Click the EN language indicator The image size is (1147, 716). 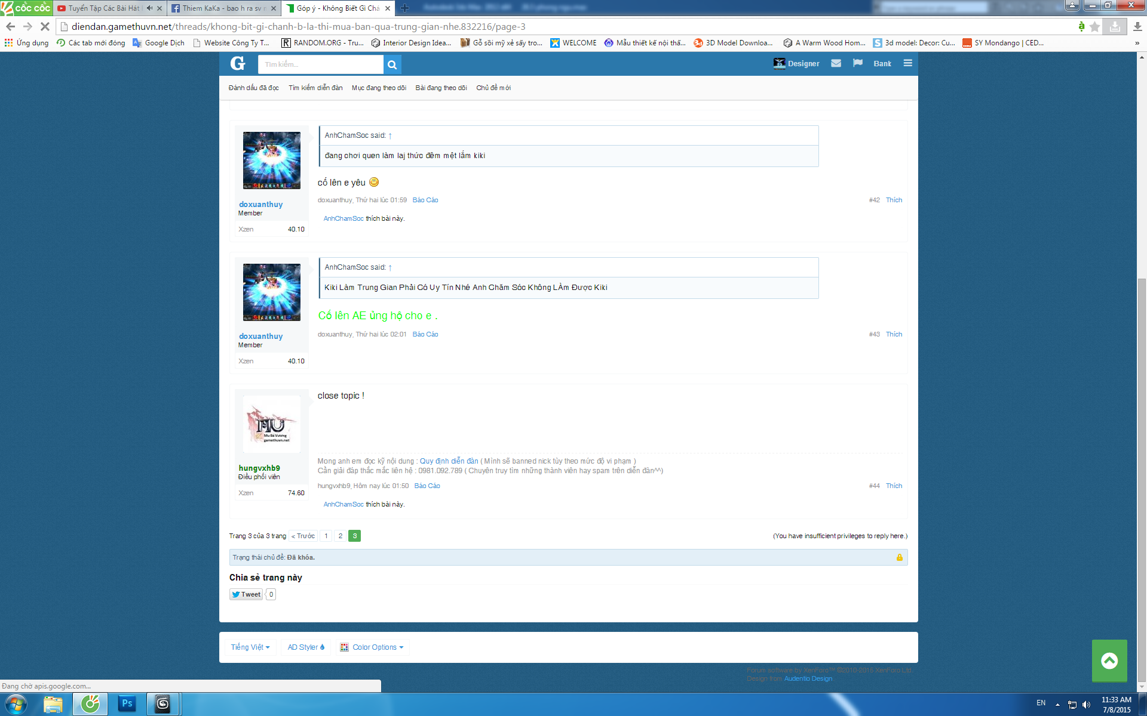[x=1041, y=703]
